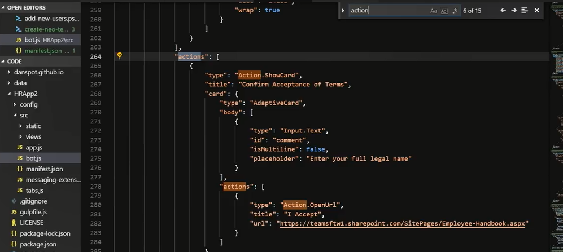Switch to create-neo-te… in Open Editors
The height and width of the screenshot is (252, 563).
click(x=46, y=29)
